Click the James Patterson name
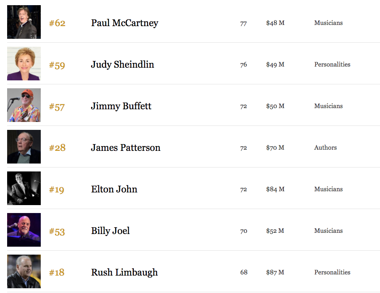This screenshot has width=380, height=293. 125,148
